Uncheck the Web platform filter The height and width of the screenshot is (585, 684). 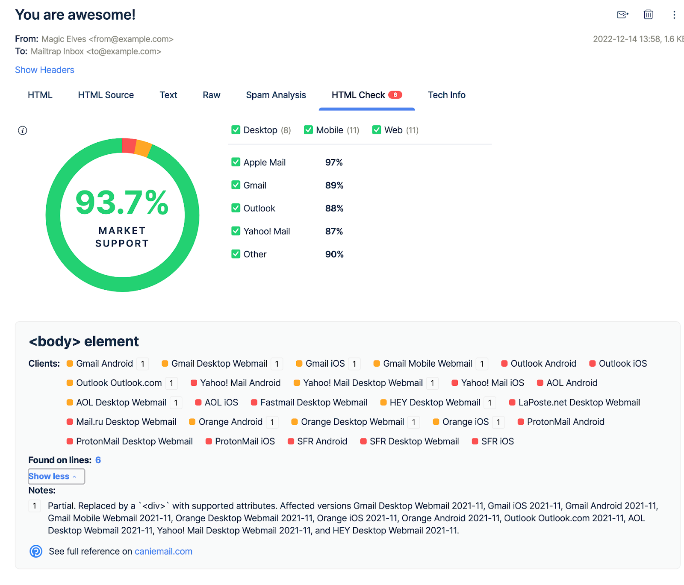(x=377, y=130)
